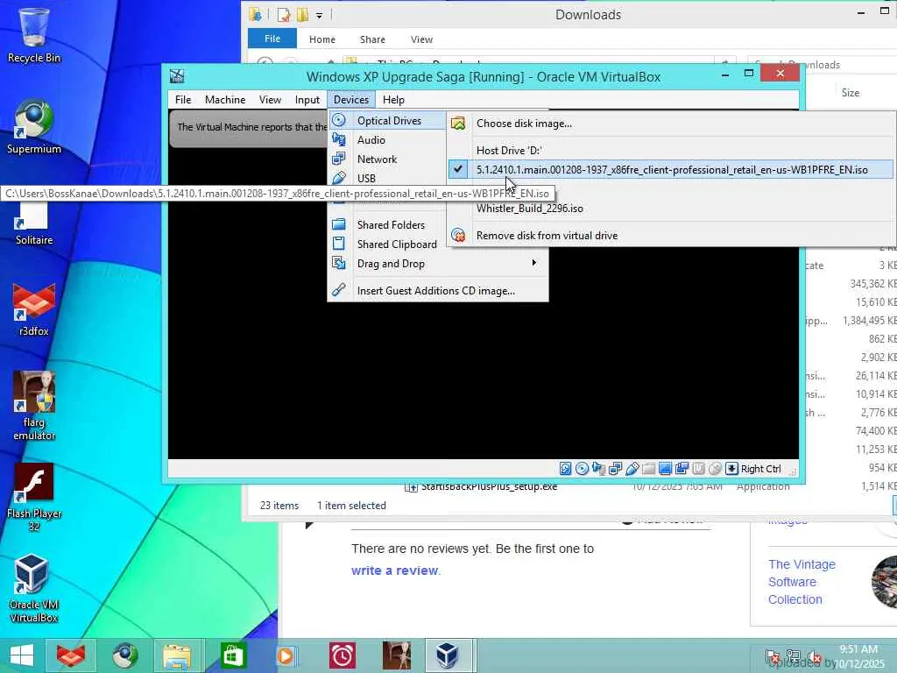Open the File tab in Downloads window

[x=272, y=39]
